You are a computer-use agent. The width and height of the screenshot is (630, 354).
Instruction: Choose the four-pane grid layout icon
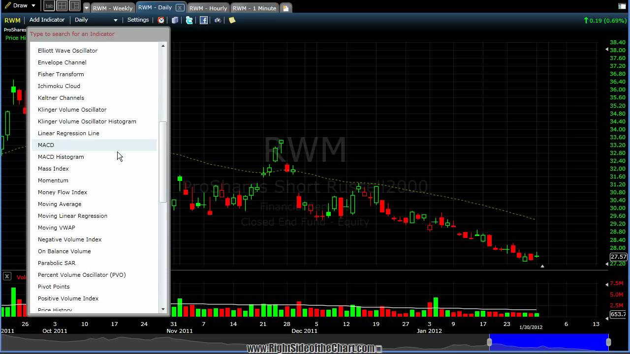(62, 6)
